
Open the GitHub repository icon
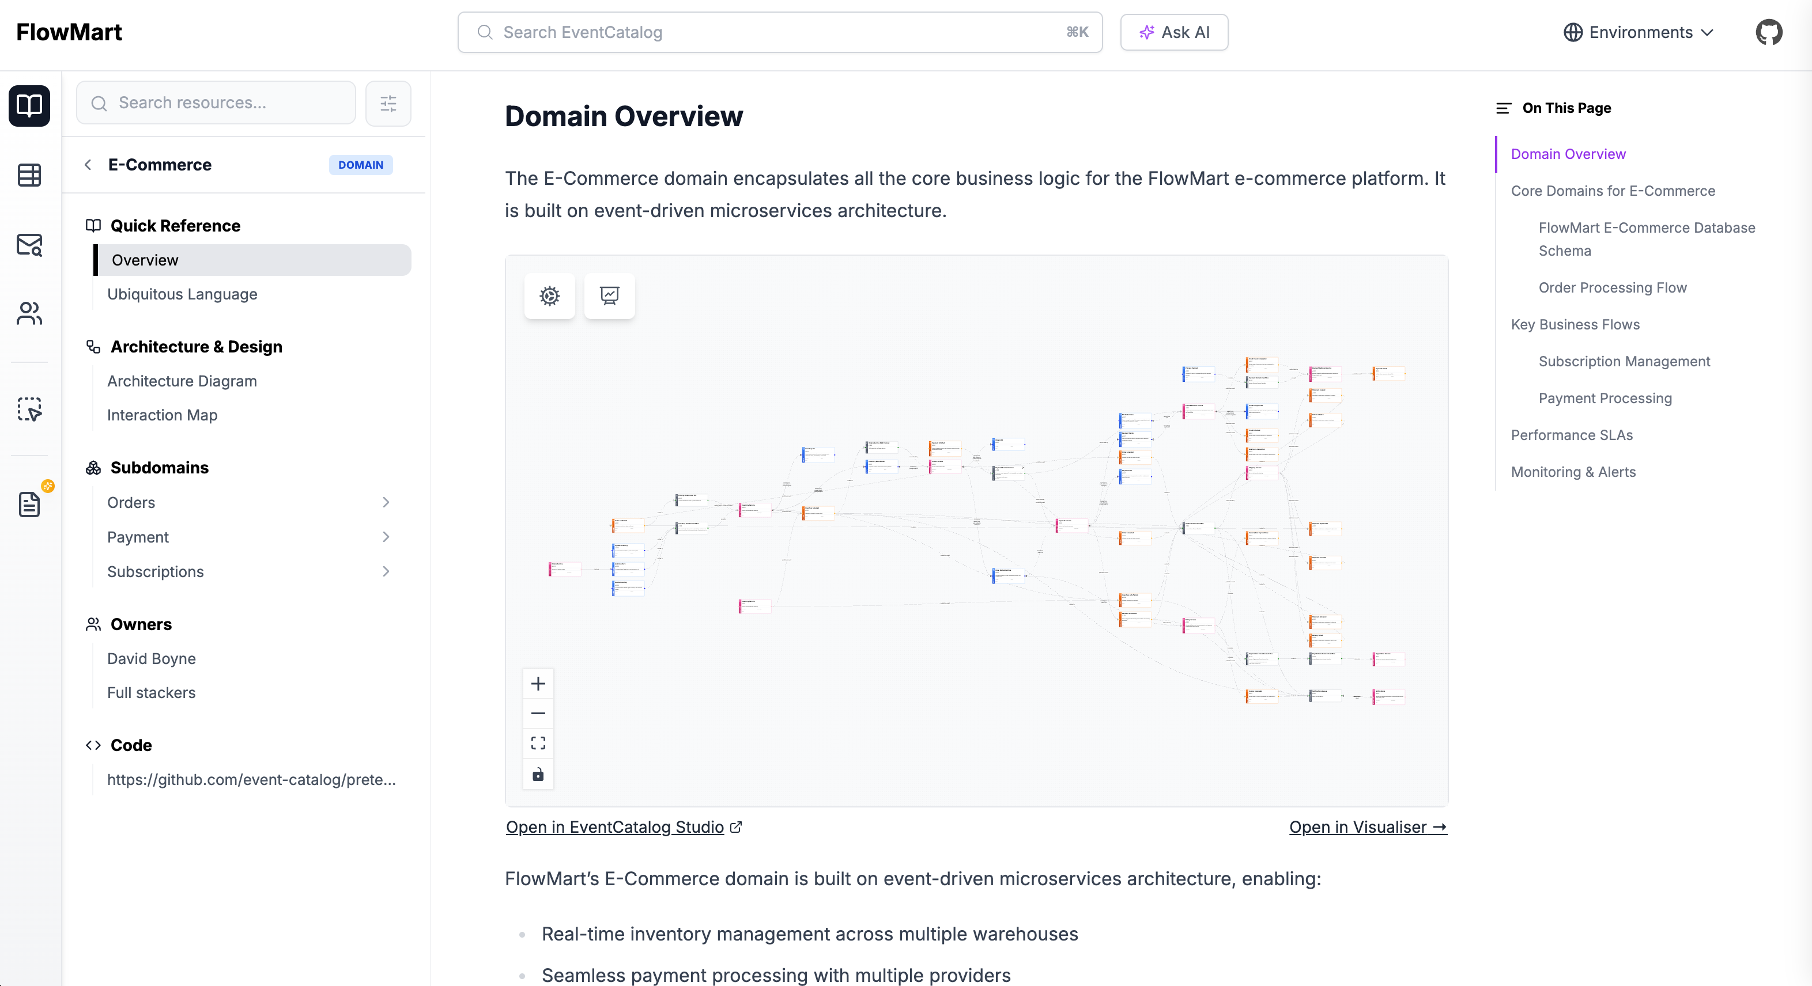click(x=1768, y=32)
